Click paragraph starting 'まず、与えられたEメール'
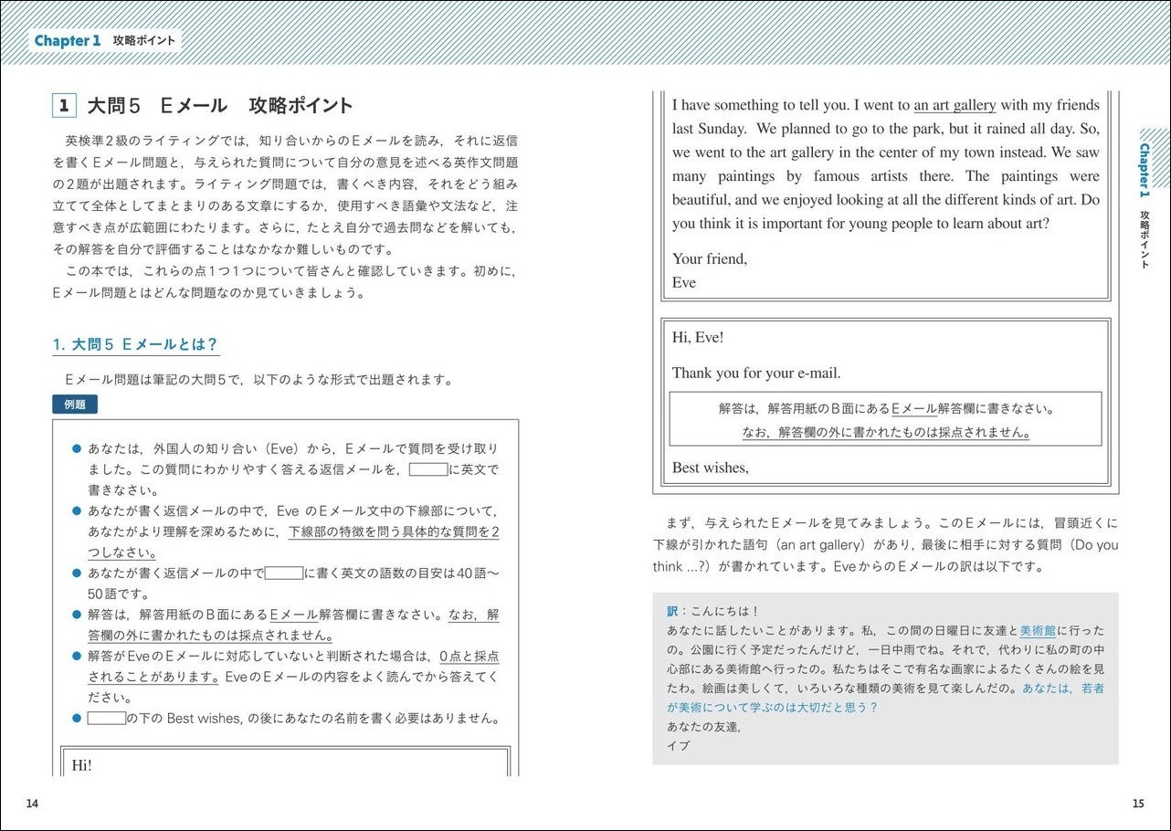The width and height of the screenshot is (1171, 831). tap(885, 544)
